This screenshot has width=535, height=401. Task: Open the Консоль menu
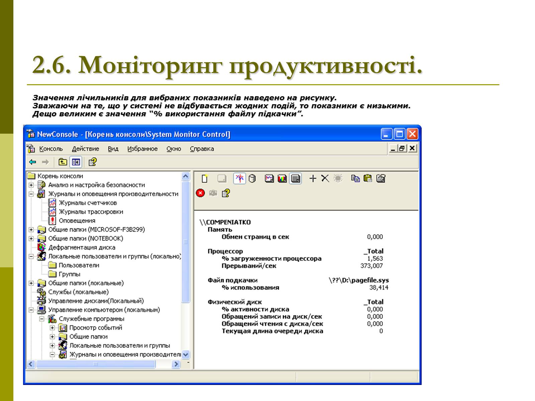click(x=51, y=149)
